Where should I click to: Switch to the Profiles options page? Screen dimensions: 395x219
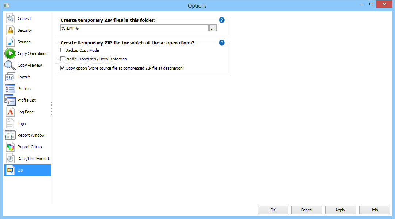(24, 89)
